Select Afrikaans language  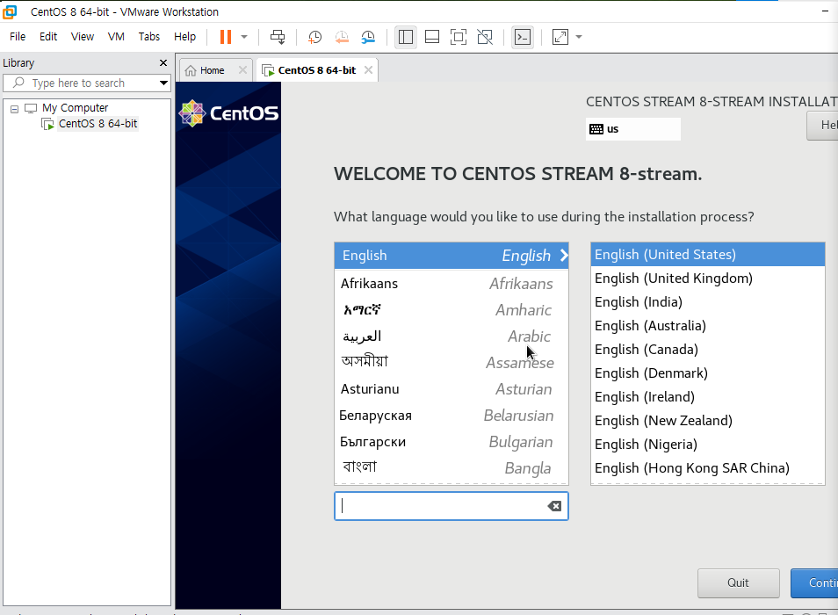pyautogui.click(x=452, y=283)
